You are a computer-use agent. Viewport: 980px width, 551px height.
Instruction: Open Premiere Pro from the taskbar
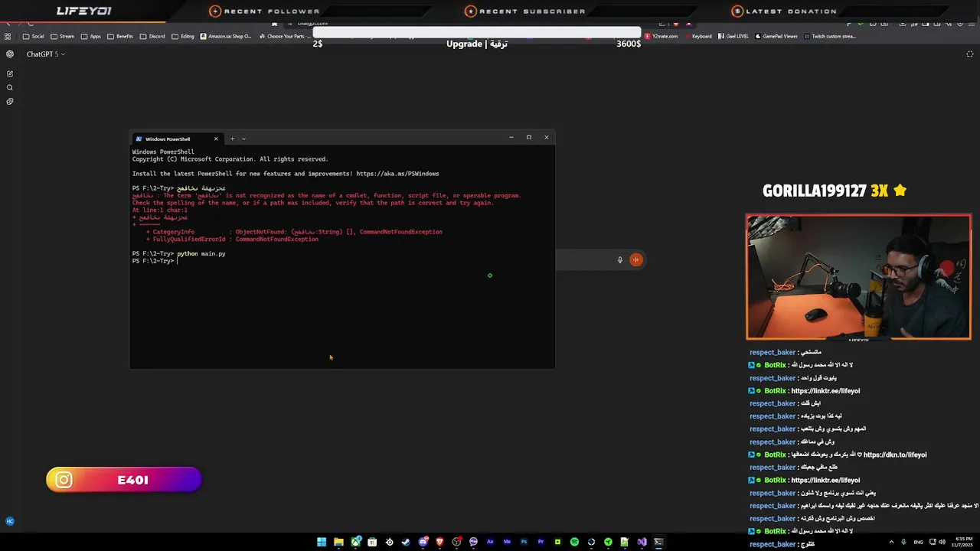pos(541,542)
